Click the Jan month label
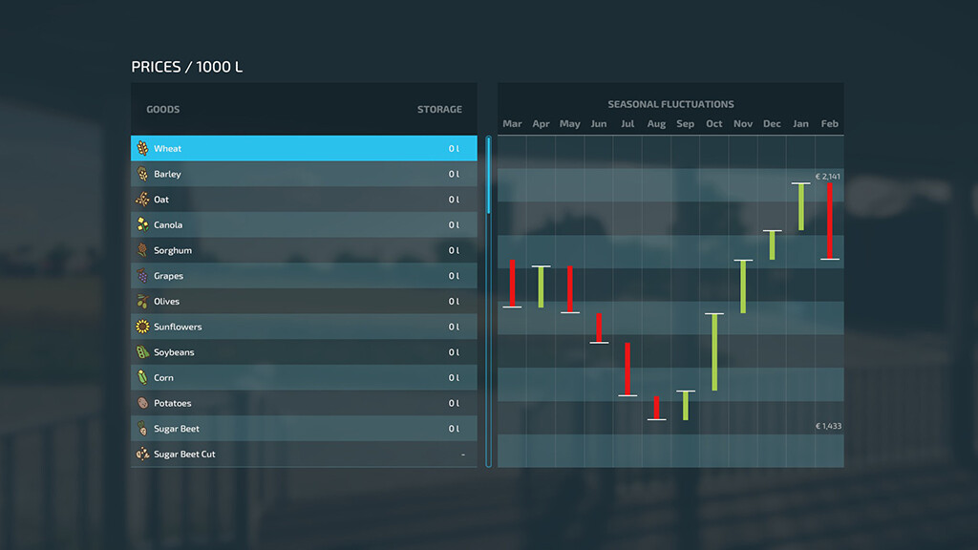The width and height of the screenshot is (978, 550). 800,124
